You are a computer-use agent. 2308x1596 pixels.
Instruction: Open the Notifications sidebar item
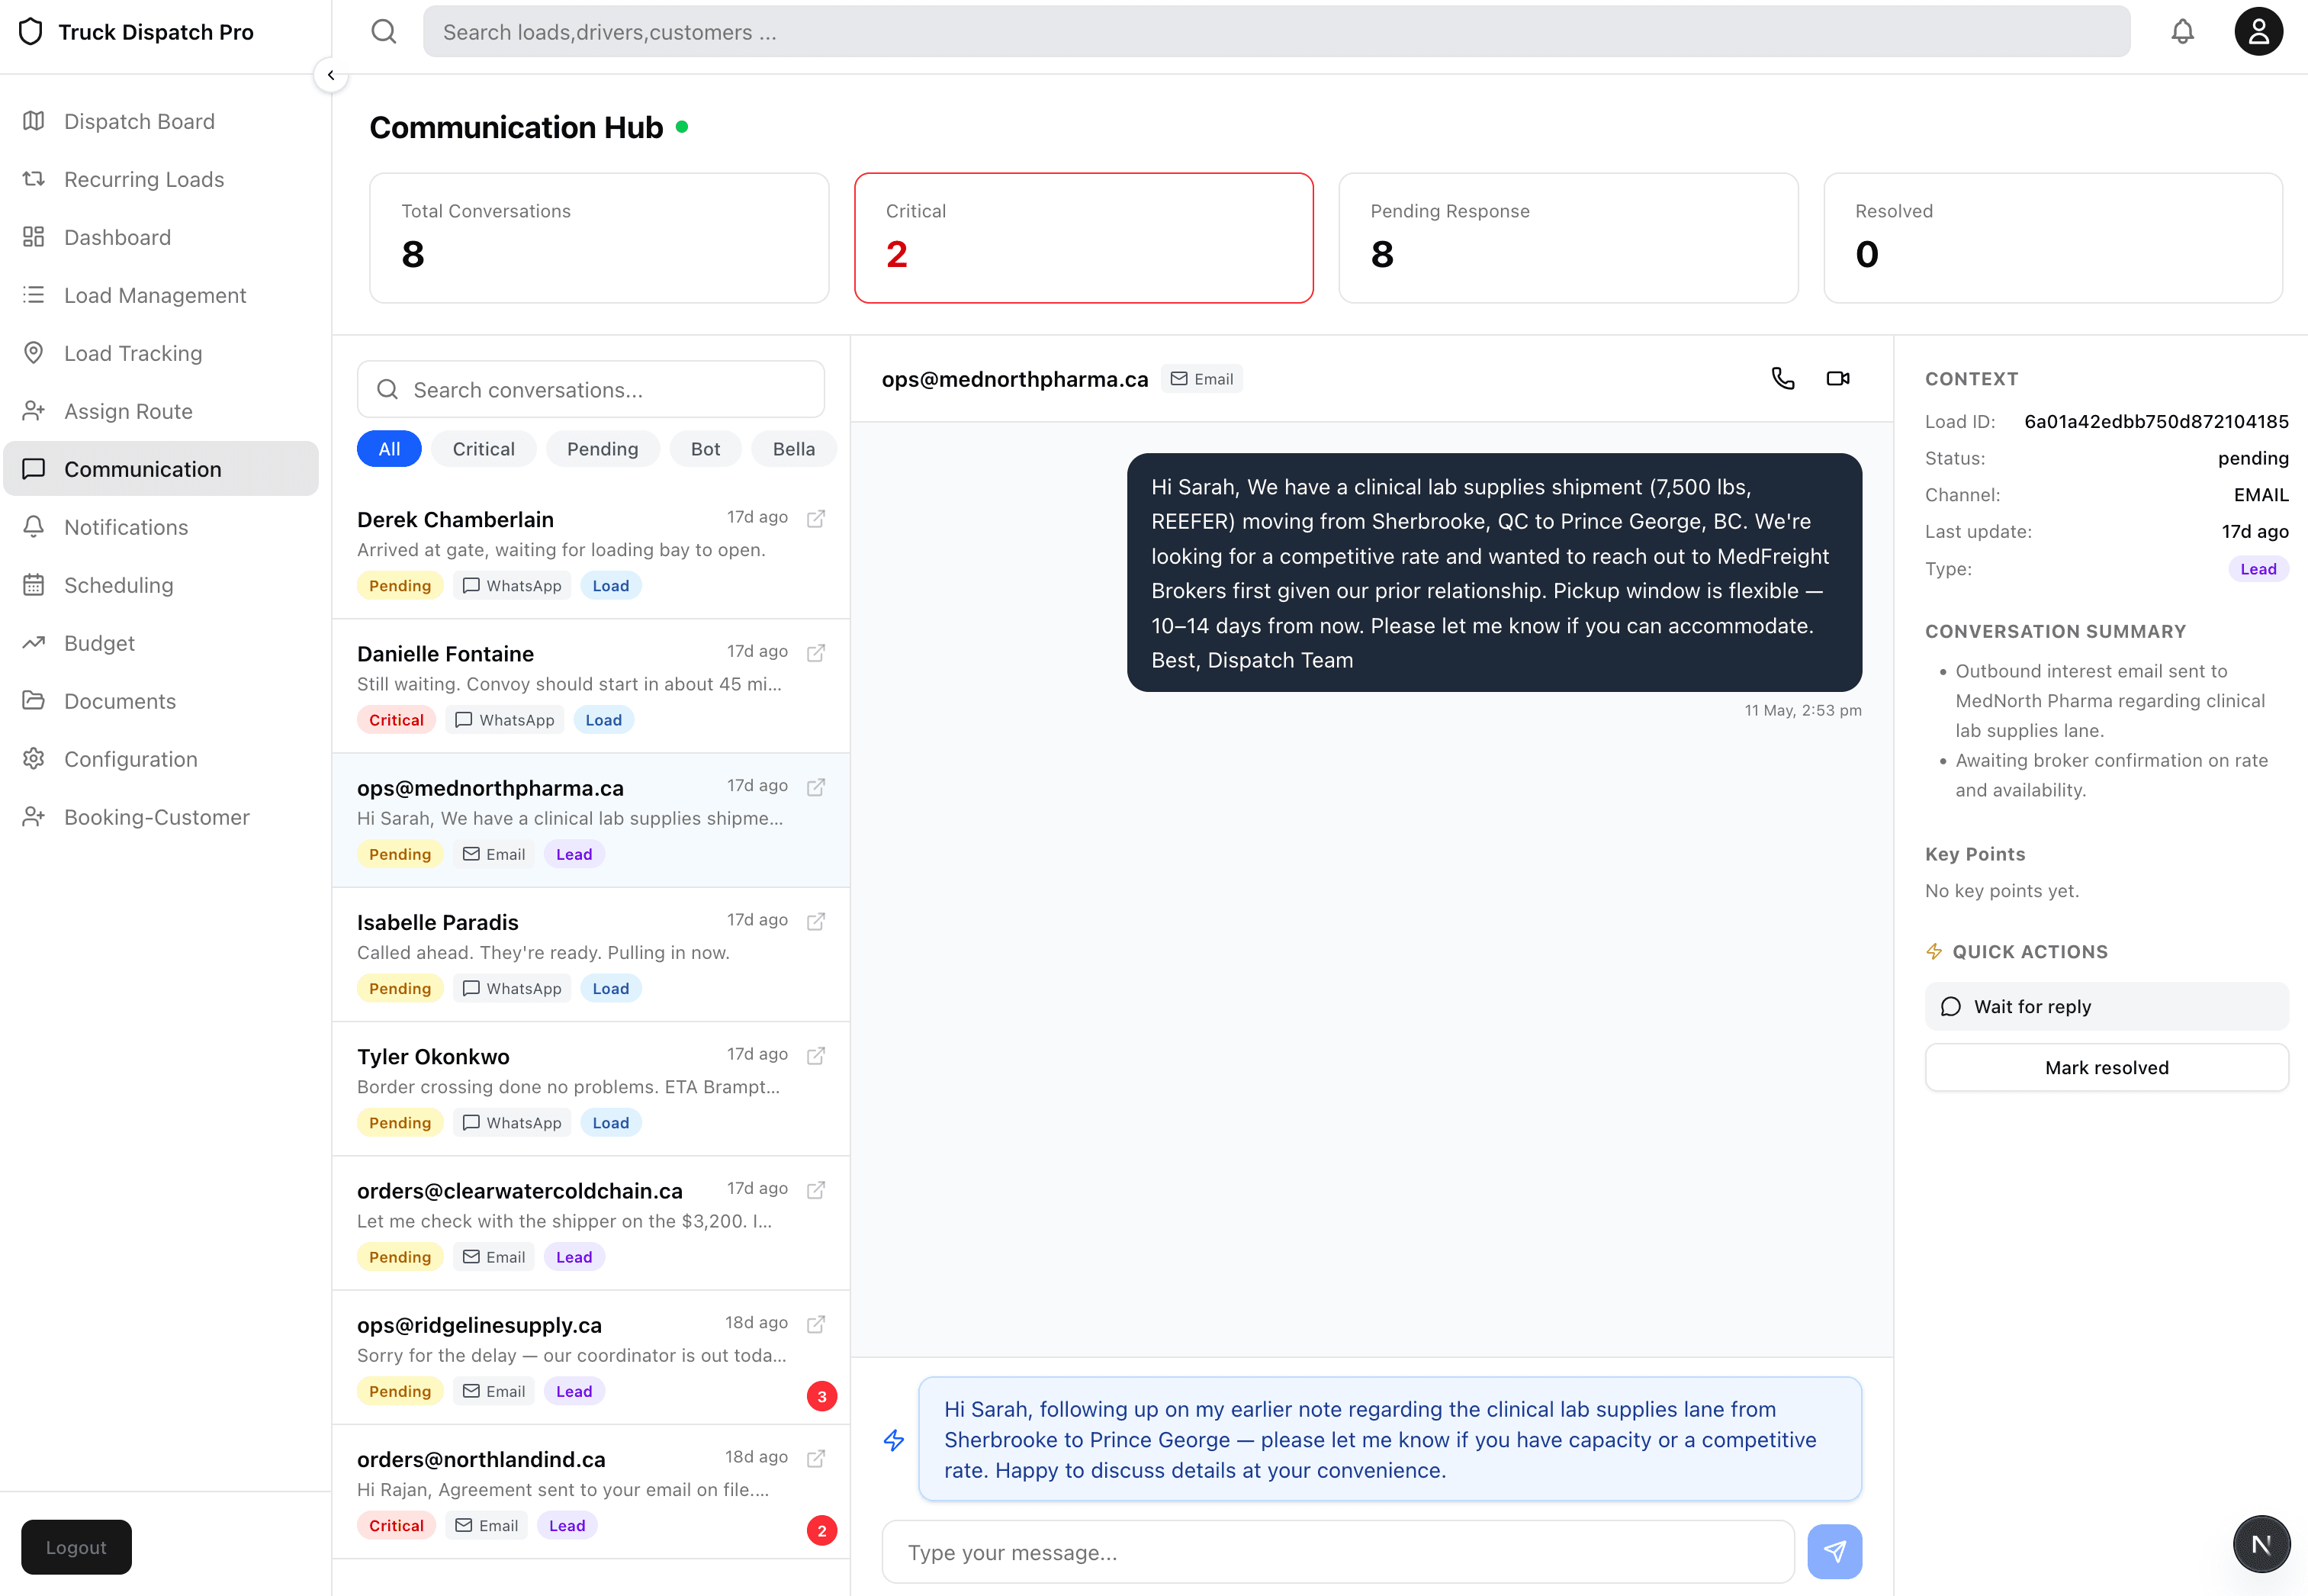160,527
